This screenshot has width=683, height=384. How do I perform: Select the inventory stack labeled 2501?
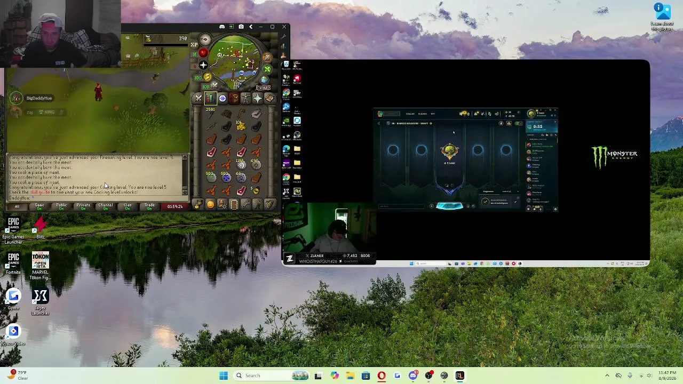[211, 114]
